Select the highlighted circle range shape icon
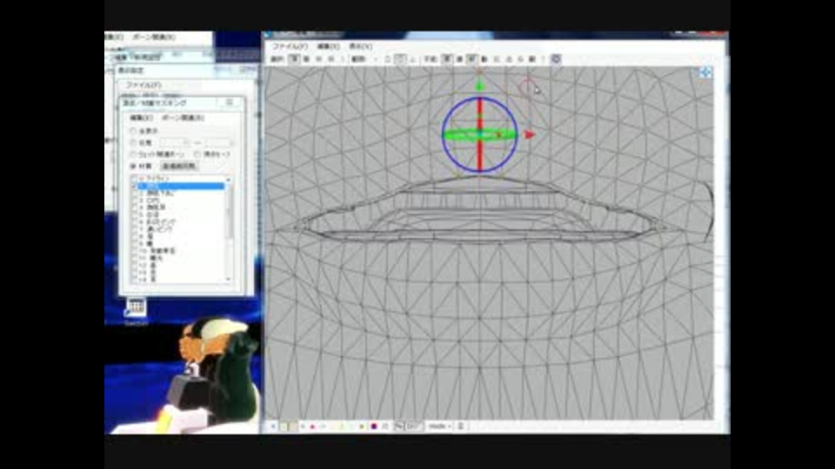835x469 pixels. 400,60
